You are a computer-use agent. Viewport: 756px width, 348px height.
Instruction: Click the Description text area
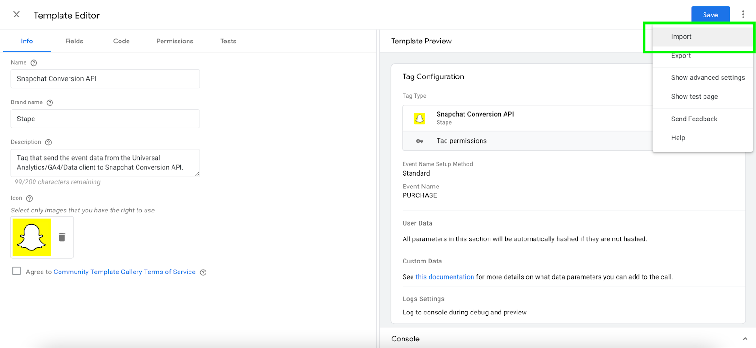pos(105,163)
